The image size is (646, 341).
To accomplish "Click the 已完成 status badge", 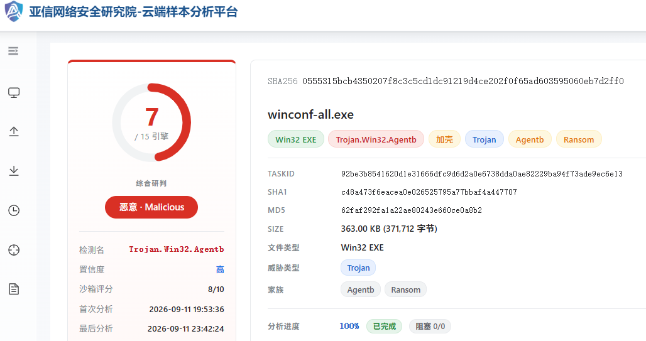I will coord(384,326).
